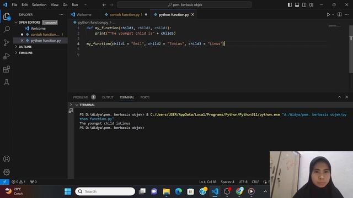Click the terminal copy icon
The width and height of the screenshot is (353, 198).
tap(71, 111)
